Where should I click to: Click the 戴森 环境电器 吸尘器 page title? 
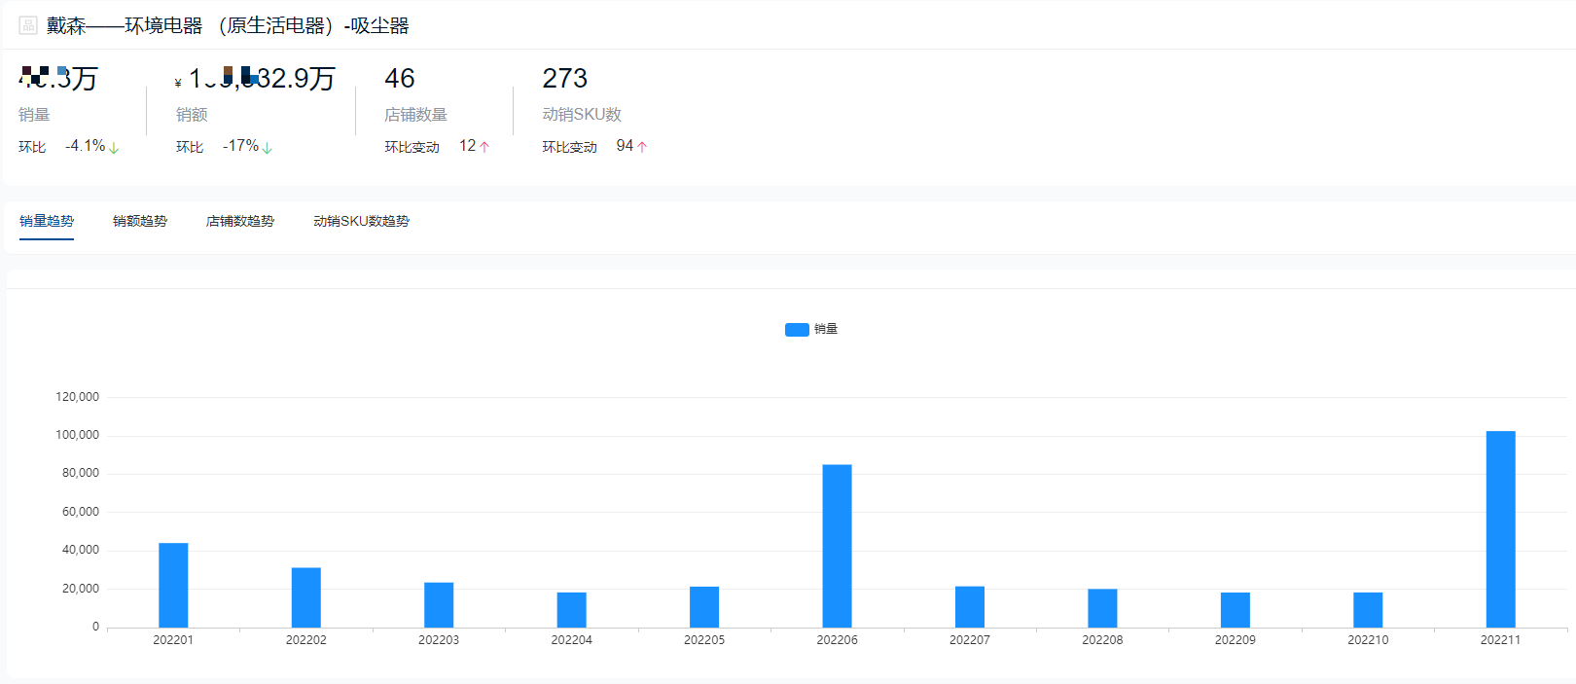228,25
